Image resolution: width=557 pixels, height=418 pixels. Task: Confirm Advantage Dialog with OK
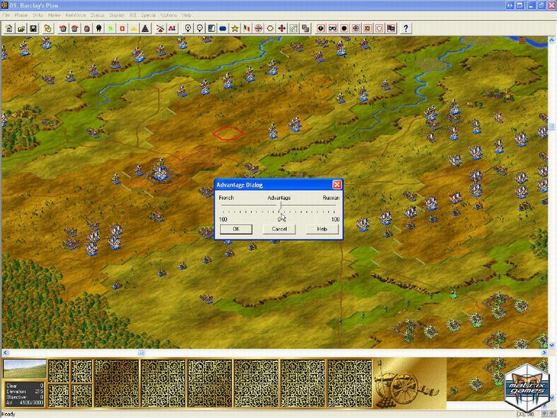pos(236,229)
